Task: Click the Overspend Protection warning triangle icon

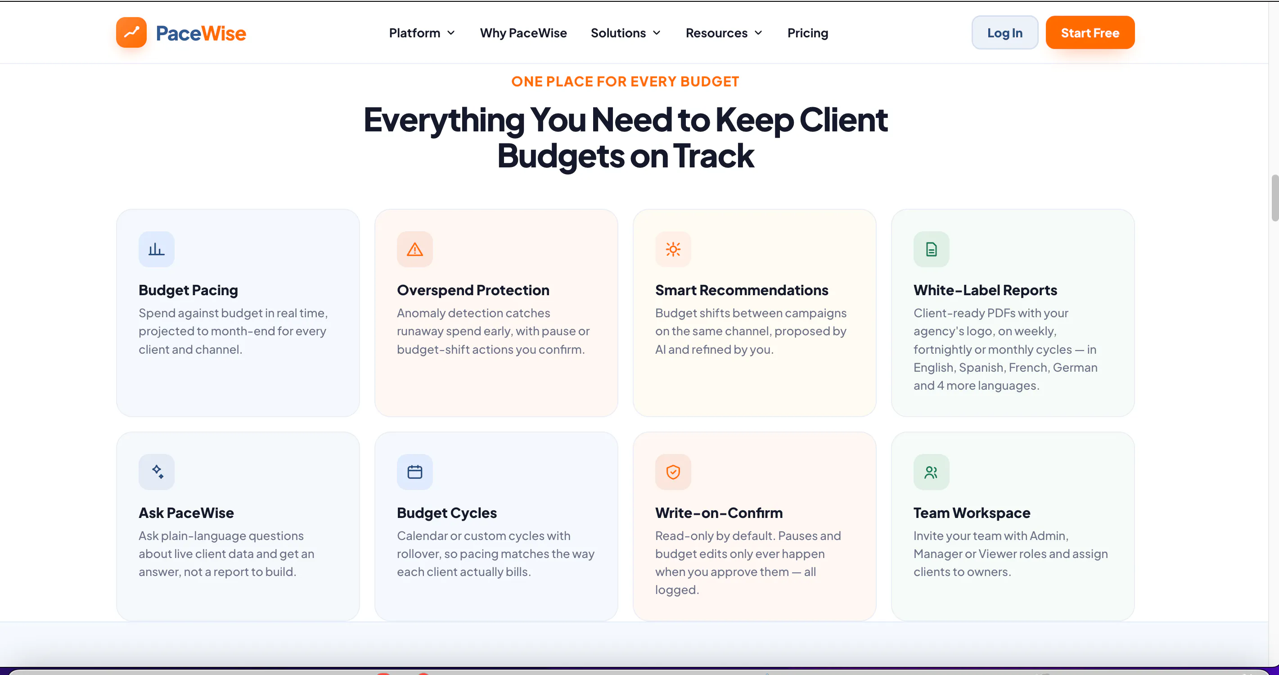Action: click(414, 249)
